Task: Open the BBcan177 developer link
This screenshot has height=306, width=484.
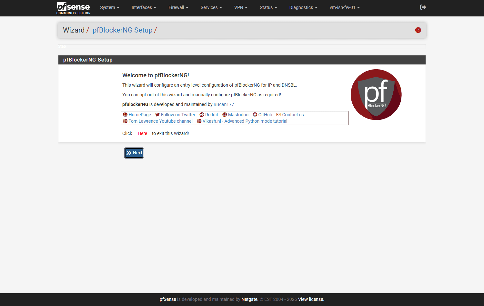Action: click(x=224, y=104)
